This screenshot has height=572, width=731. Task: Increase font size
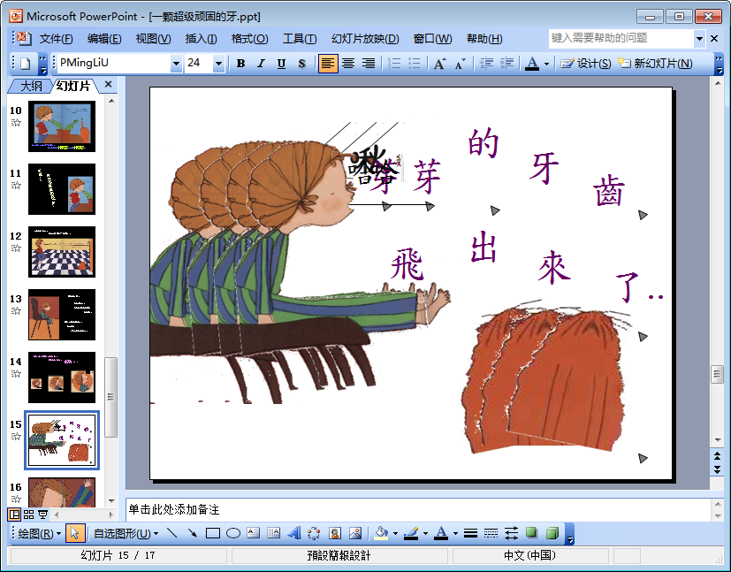[x=439, y=64]
